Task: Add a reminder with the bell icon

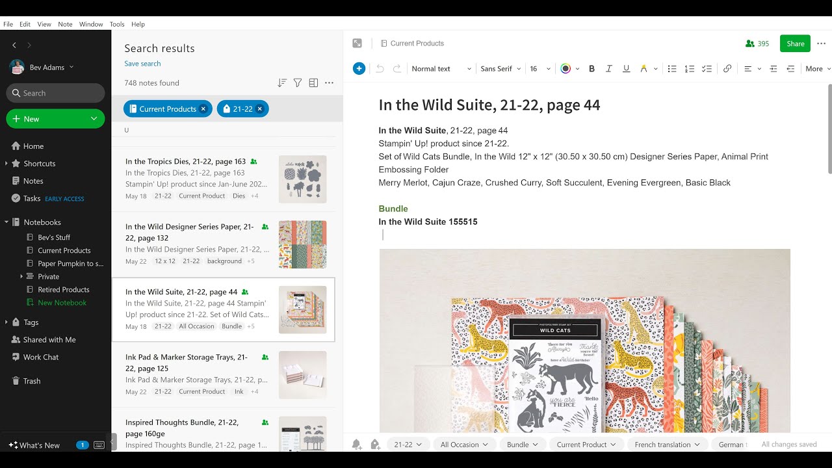Action: (357, 445)
